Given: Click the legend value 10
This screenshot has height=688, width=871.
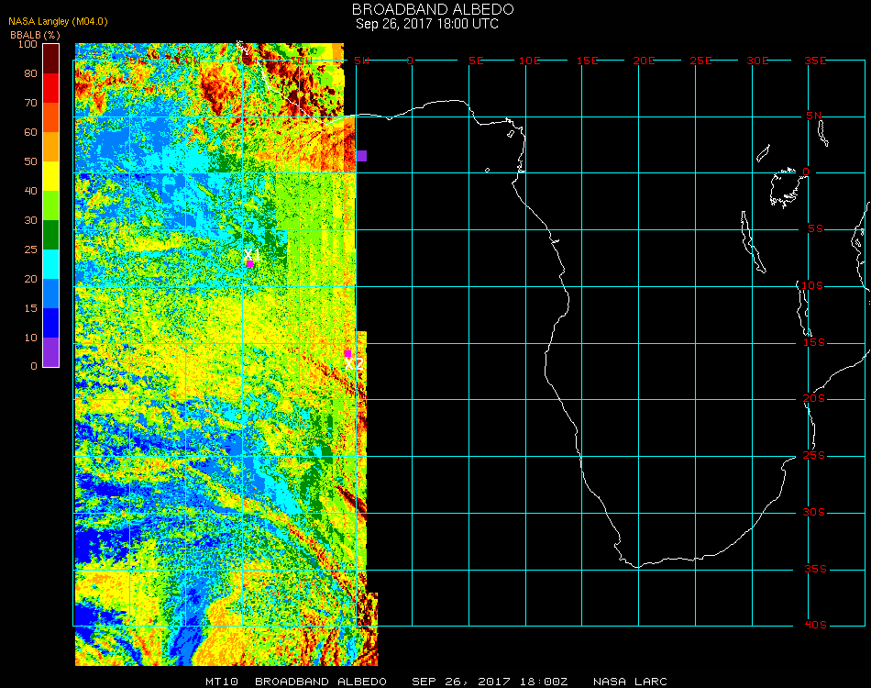Looking at the screenshot, I should coord(30,338).
